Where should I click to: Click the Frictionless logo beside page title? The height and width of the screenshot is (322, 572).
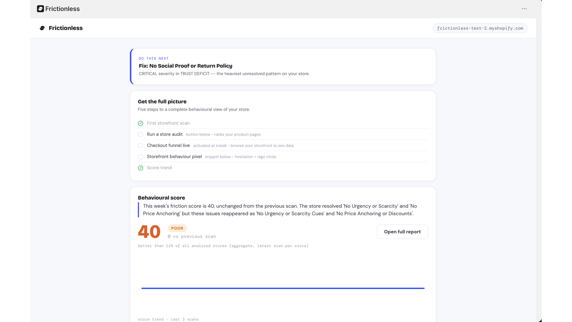(x=42, y=28)
